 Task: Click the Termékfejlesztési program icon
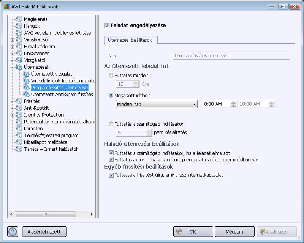[19, 135]
